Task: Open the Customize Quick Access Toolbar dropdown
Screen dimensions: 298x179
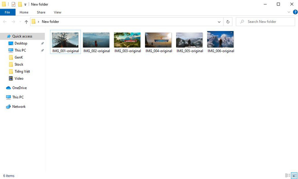Action: tap(25, 5)
